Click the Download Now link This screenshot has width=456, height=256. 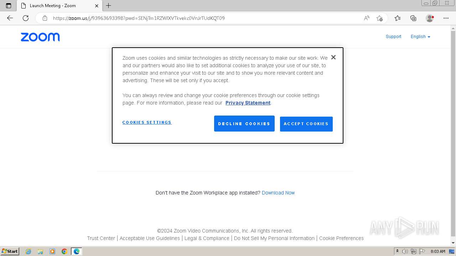pos(278,193)
